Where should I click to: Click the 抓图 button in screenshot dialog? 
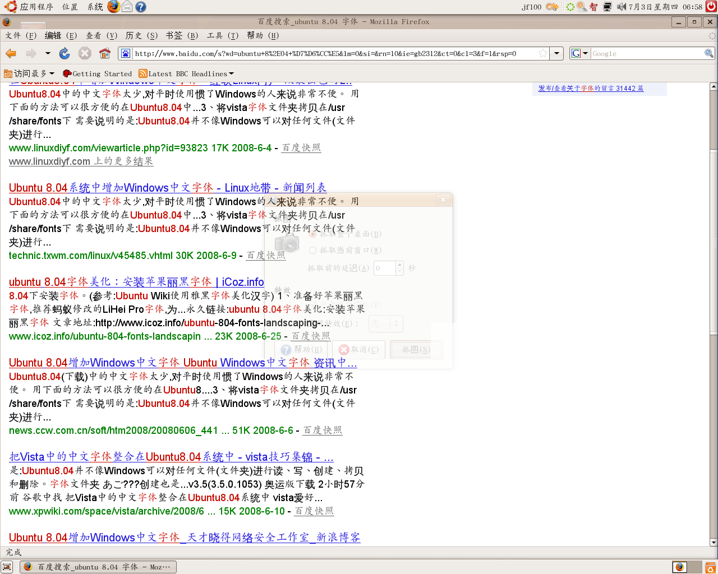tap(416, 350)
